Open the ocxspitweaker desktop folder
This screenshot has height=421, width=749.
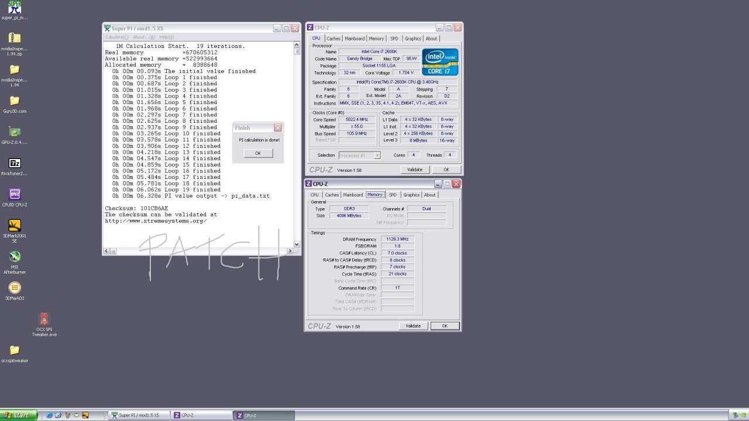pos(15,350)
